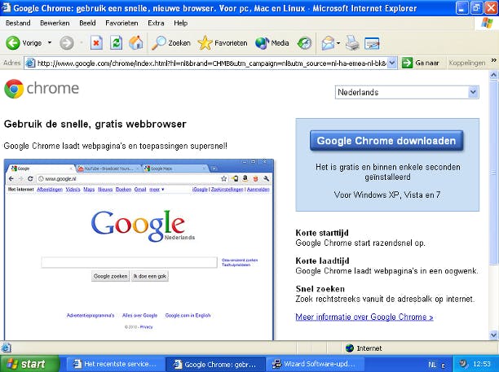Click the Korte laadtijd heading

[x=322, y=260]
